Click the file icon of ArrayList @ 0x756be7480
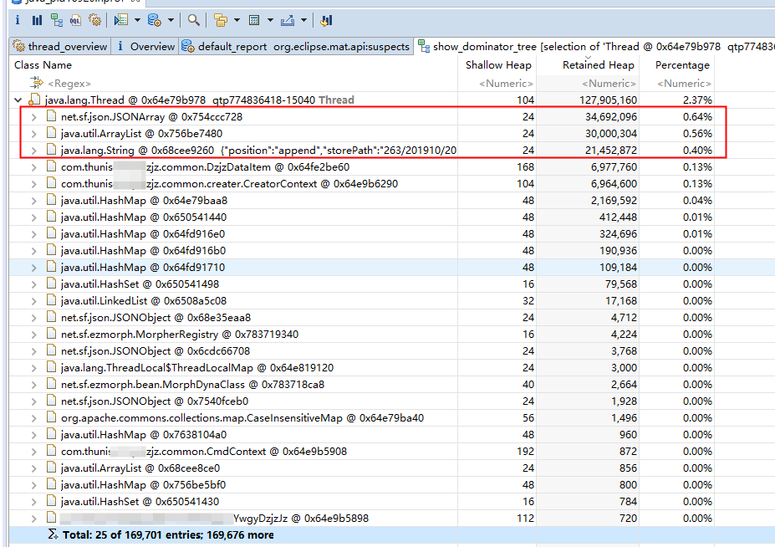The image size is (775, 547). (x=51, y=133)
